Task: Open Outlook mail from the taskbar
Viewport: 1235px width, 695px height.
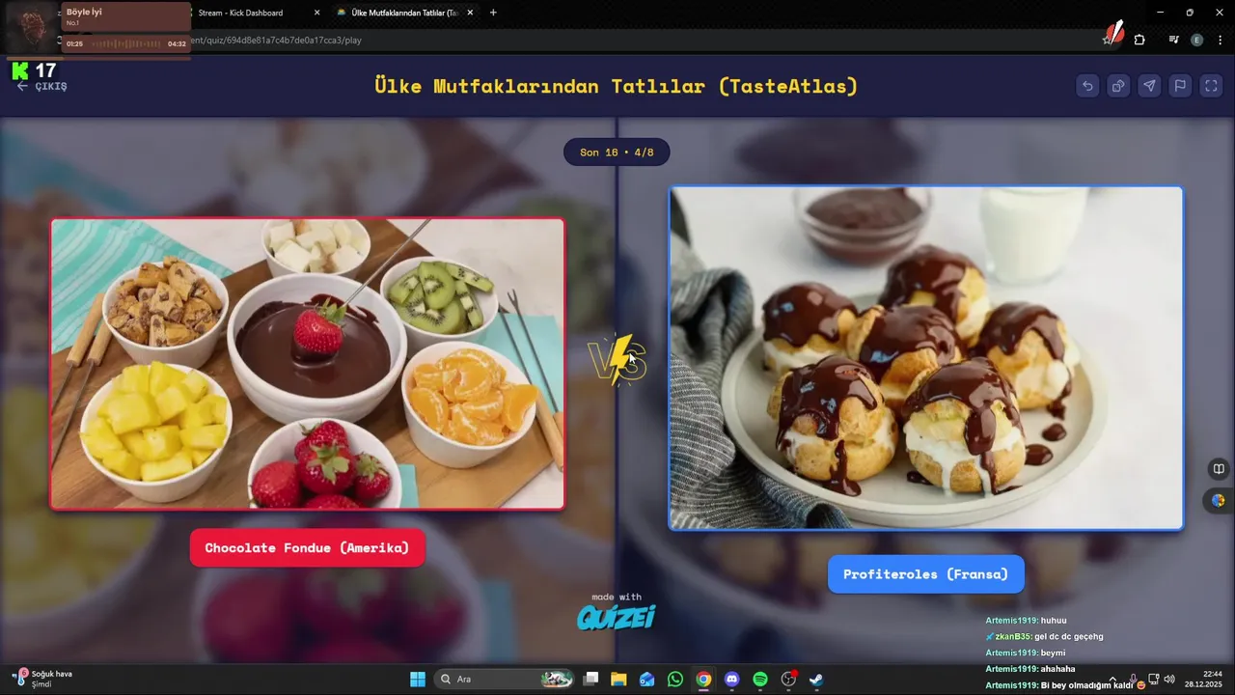Action: point(646,680)
